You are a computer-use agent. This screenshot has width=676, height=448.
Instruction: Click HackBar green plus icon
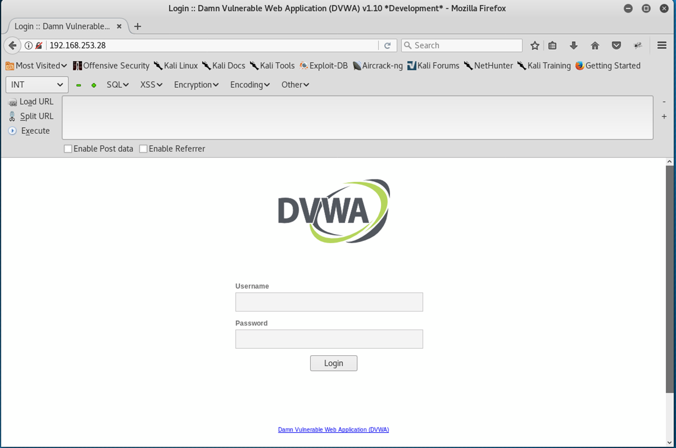(x=94, y=85)
